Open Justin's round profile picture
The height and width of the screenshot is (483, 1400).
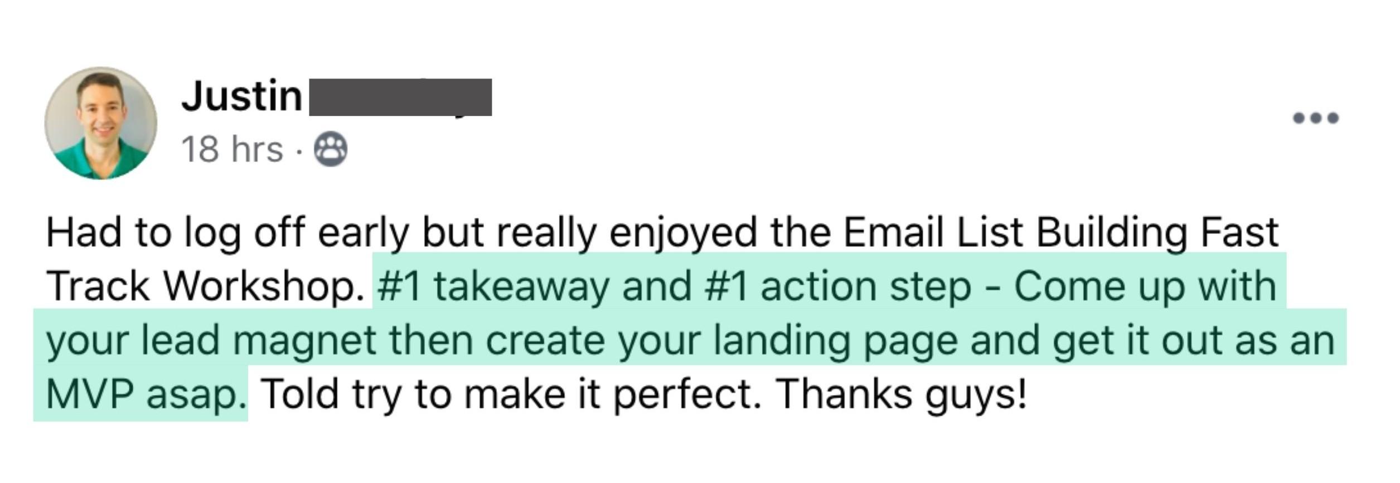[101, 123]
